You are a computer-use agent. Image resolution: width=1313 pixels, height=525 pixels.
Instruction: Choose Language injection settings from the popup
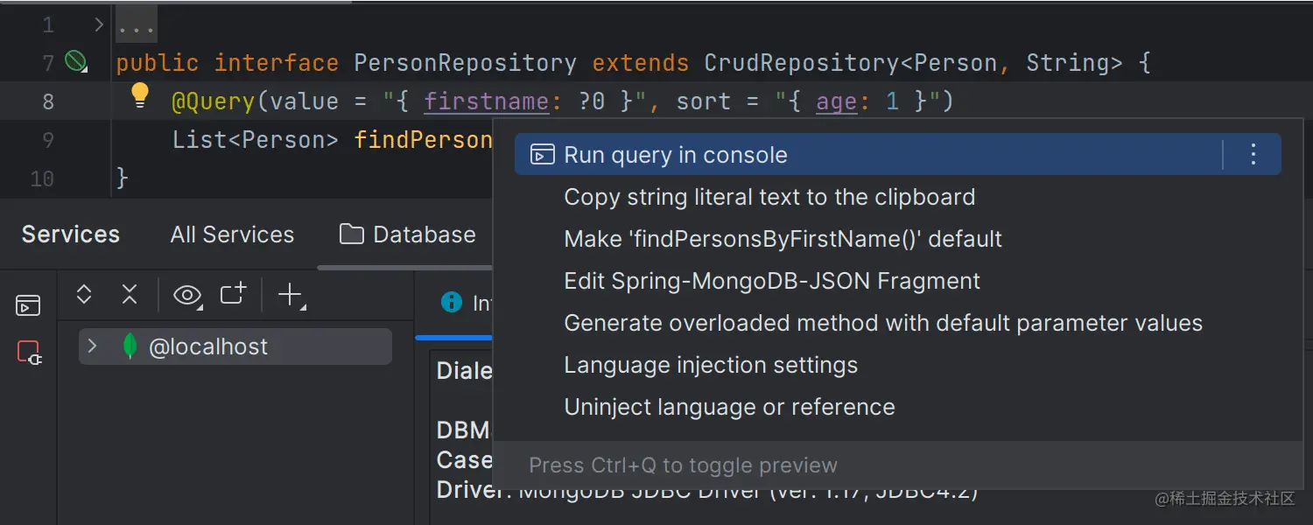pyautogui.click(x=711, y=365)
